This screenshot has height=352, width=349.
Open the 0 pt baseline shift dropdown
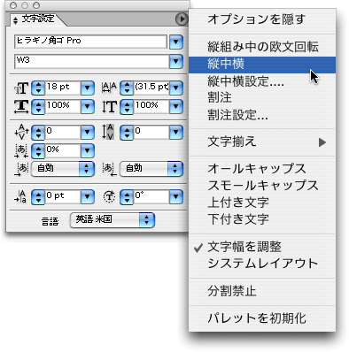tap(88, 196)
